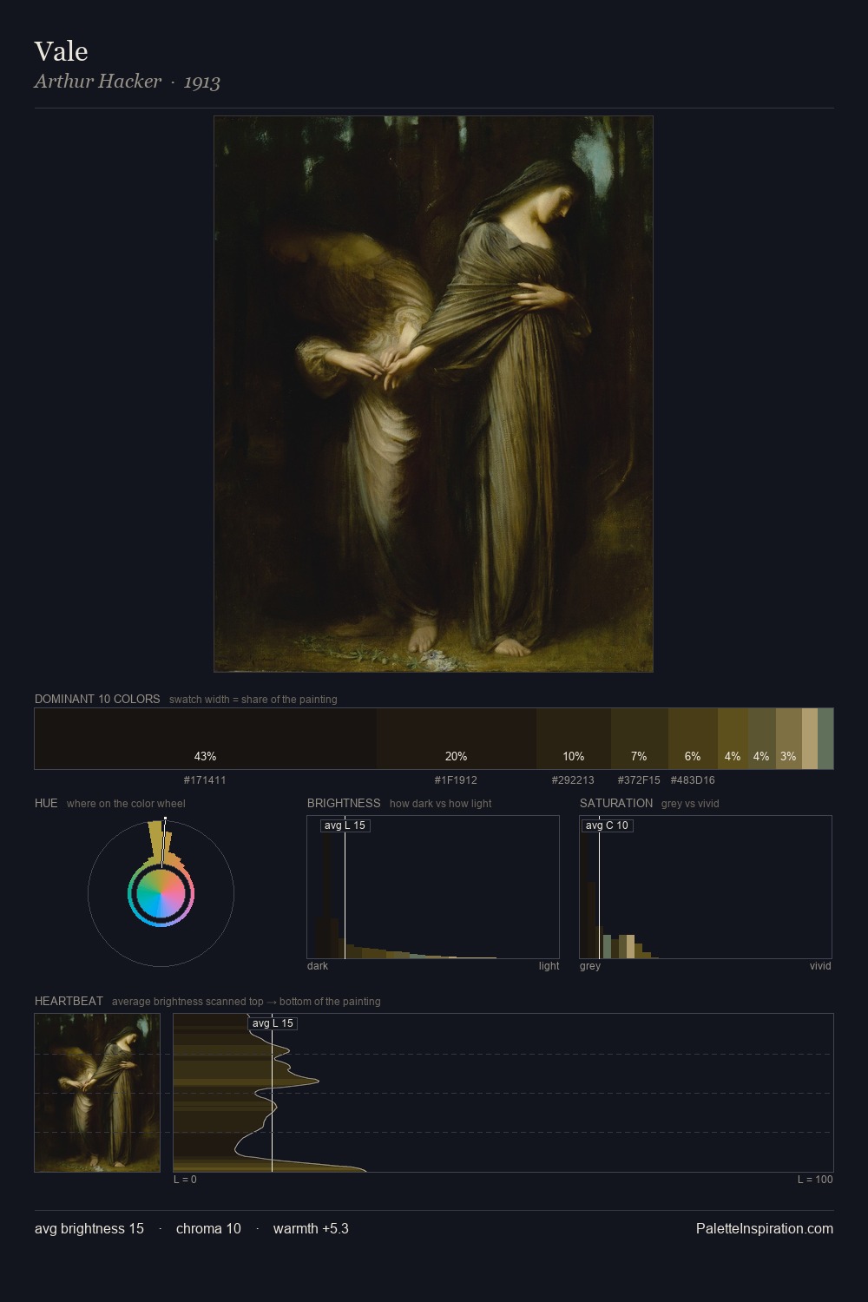Click the 'BRIGHTNESS' section heading
The height and width of the screenshot is (1302, 868).
tap(344, 803)
